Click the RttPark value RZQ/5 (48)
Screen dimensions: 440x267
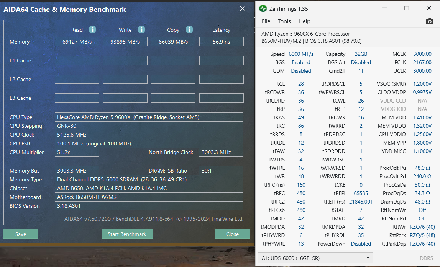point(422,235)
